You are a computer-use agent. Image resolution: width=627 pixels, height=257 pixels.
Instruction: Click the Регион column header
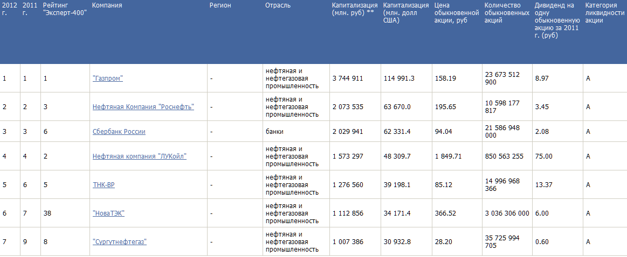click(x=221, y=5)
